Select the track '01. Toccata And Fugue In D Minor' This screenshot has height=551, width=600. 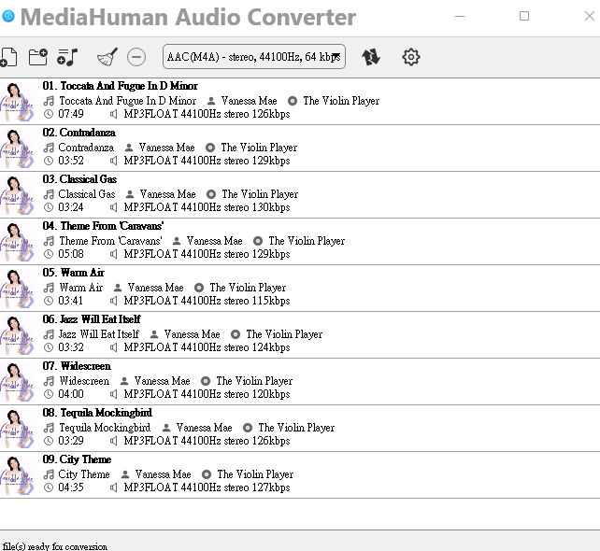[120, 86]
